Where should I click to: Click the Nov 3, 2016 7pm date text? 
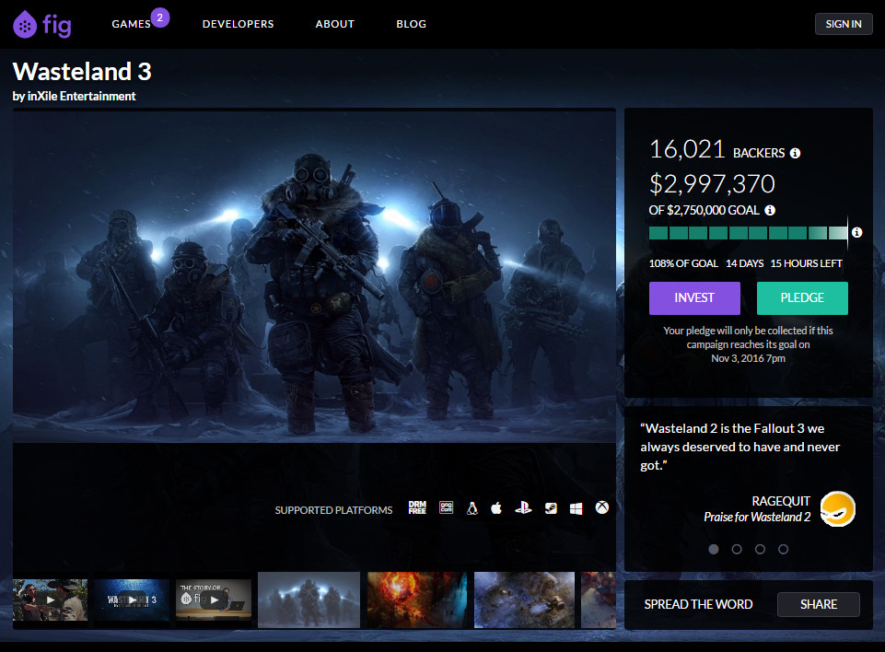[748, 358]
